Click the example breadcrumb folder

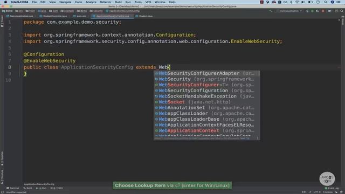(67, 11)
